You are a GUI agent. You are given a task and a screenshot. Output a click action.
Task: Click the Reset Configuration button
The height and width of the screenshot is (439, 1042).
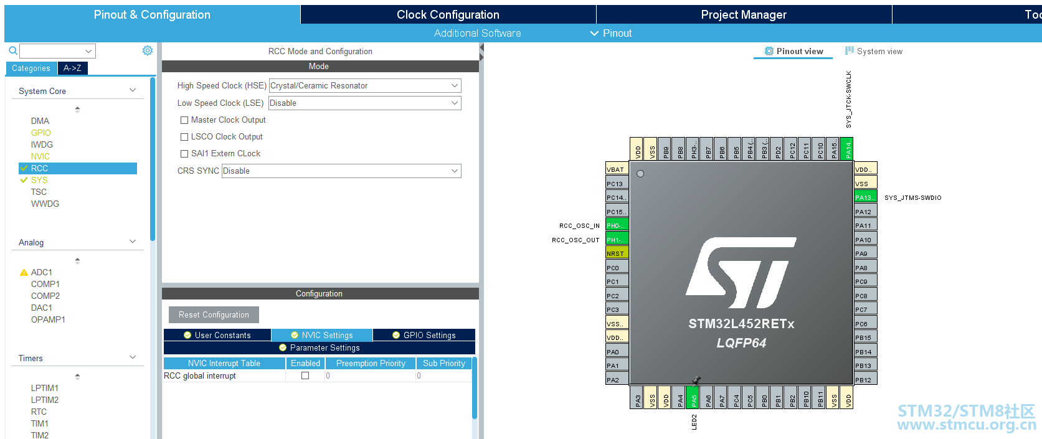pos(214,314)
